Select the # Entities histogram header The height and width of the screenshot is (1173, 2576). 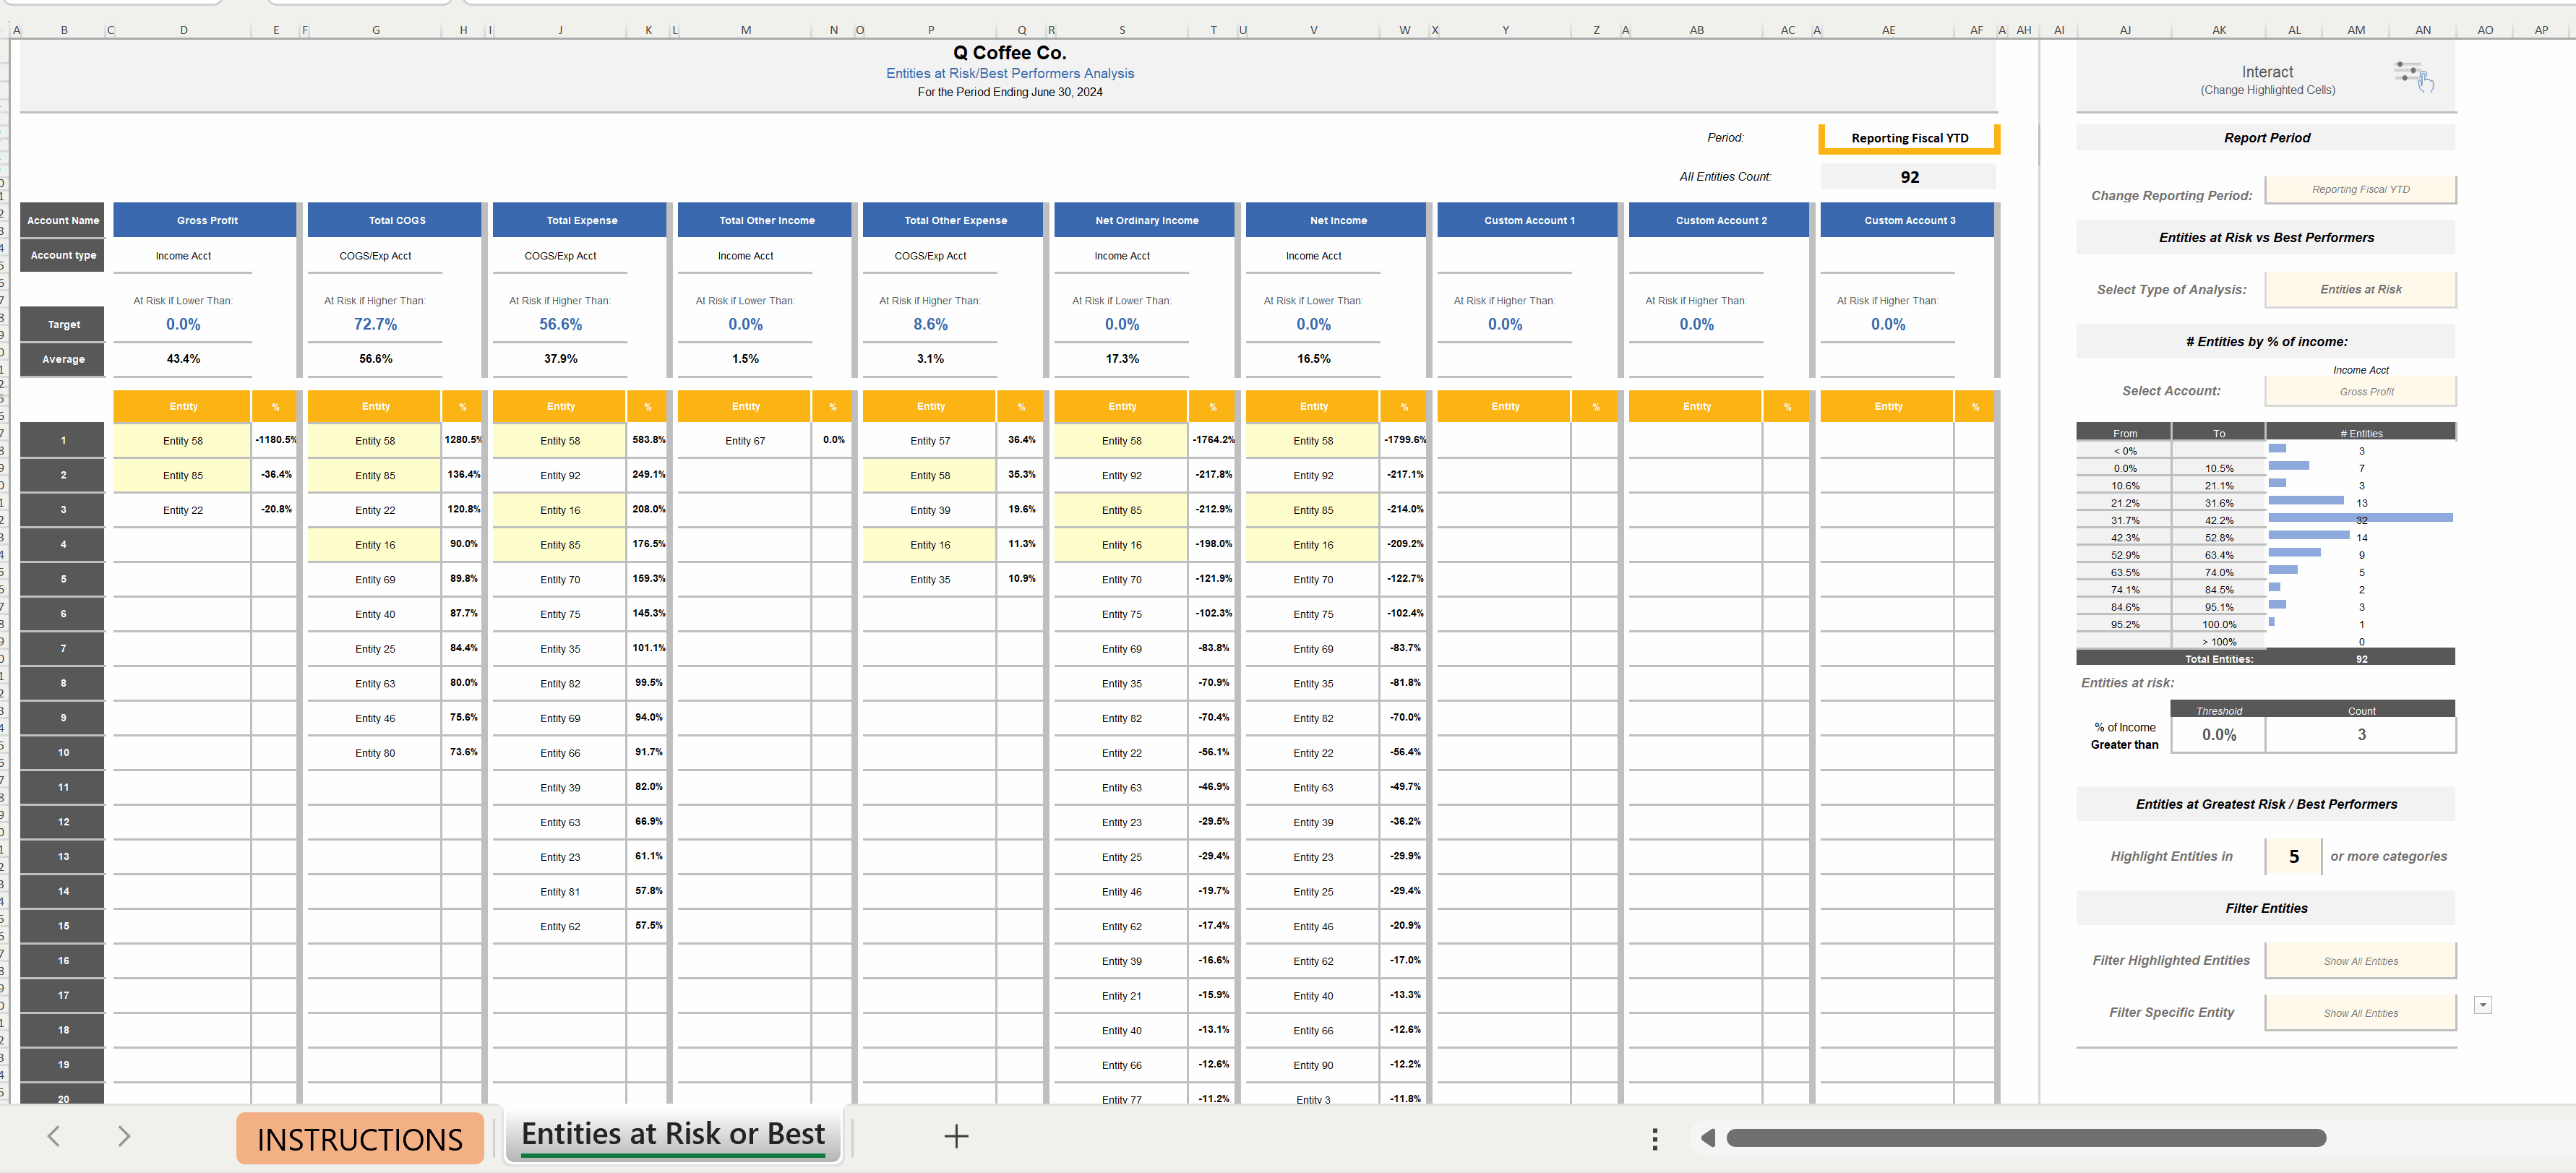(2361, 434)
